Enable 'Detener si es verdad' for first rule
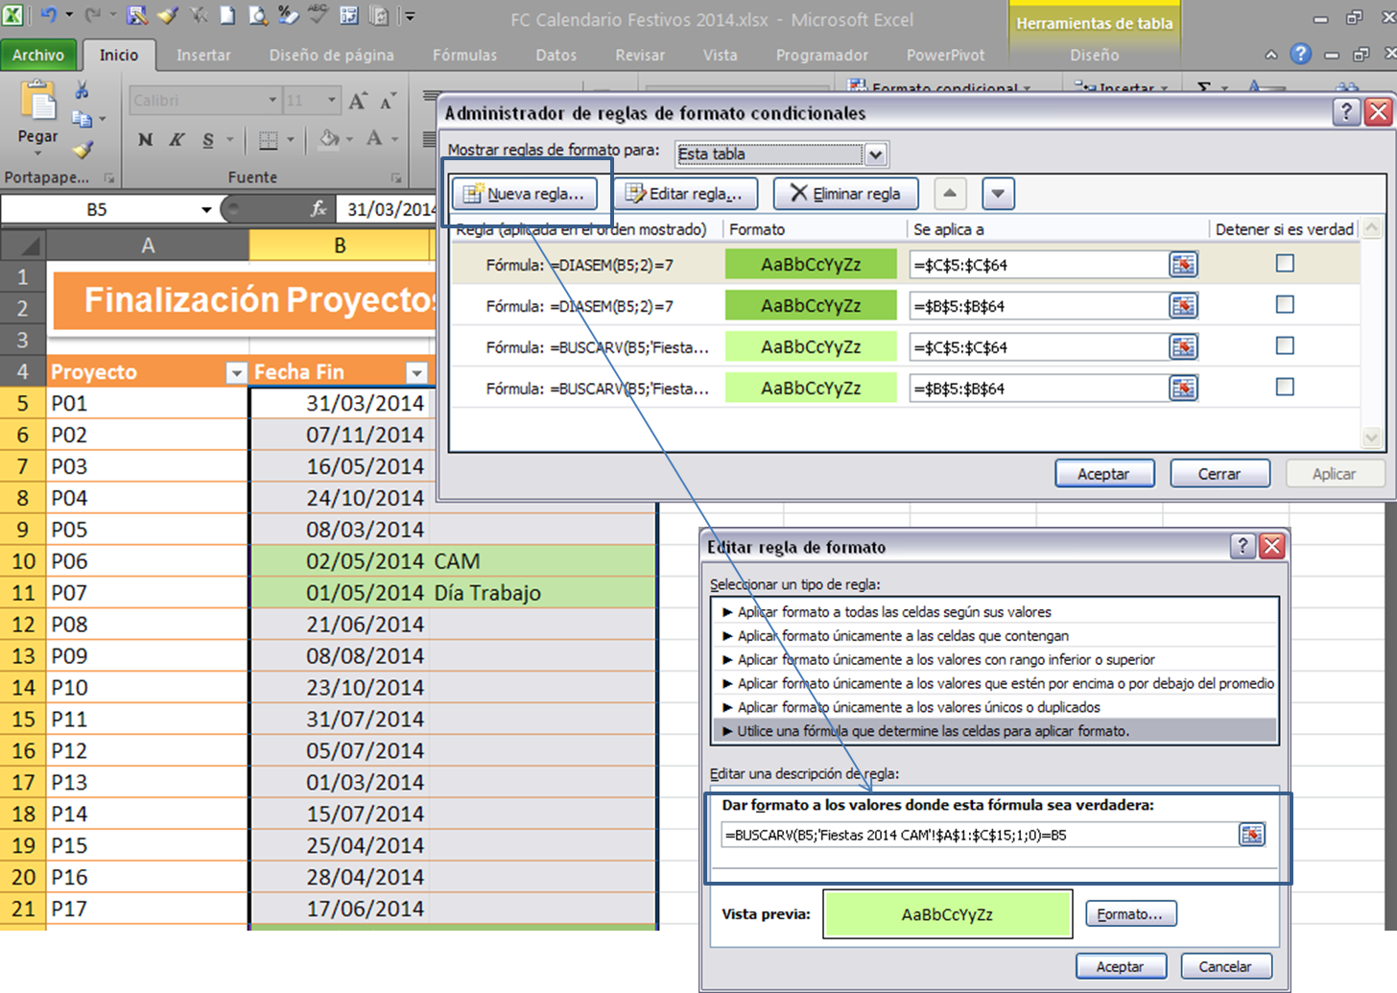 tap(1285, 264)
